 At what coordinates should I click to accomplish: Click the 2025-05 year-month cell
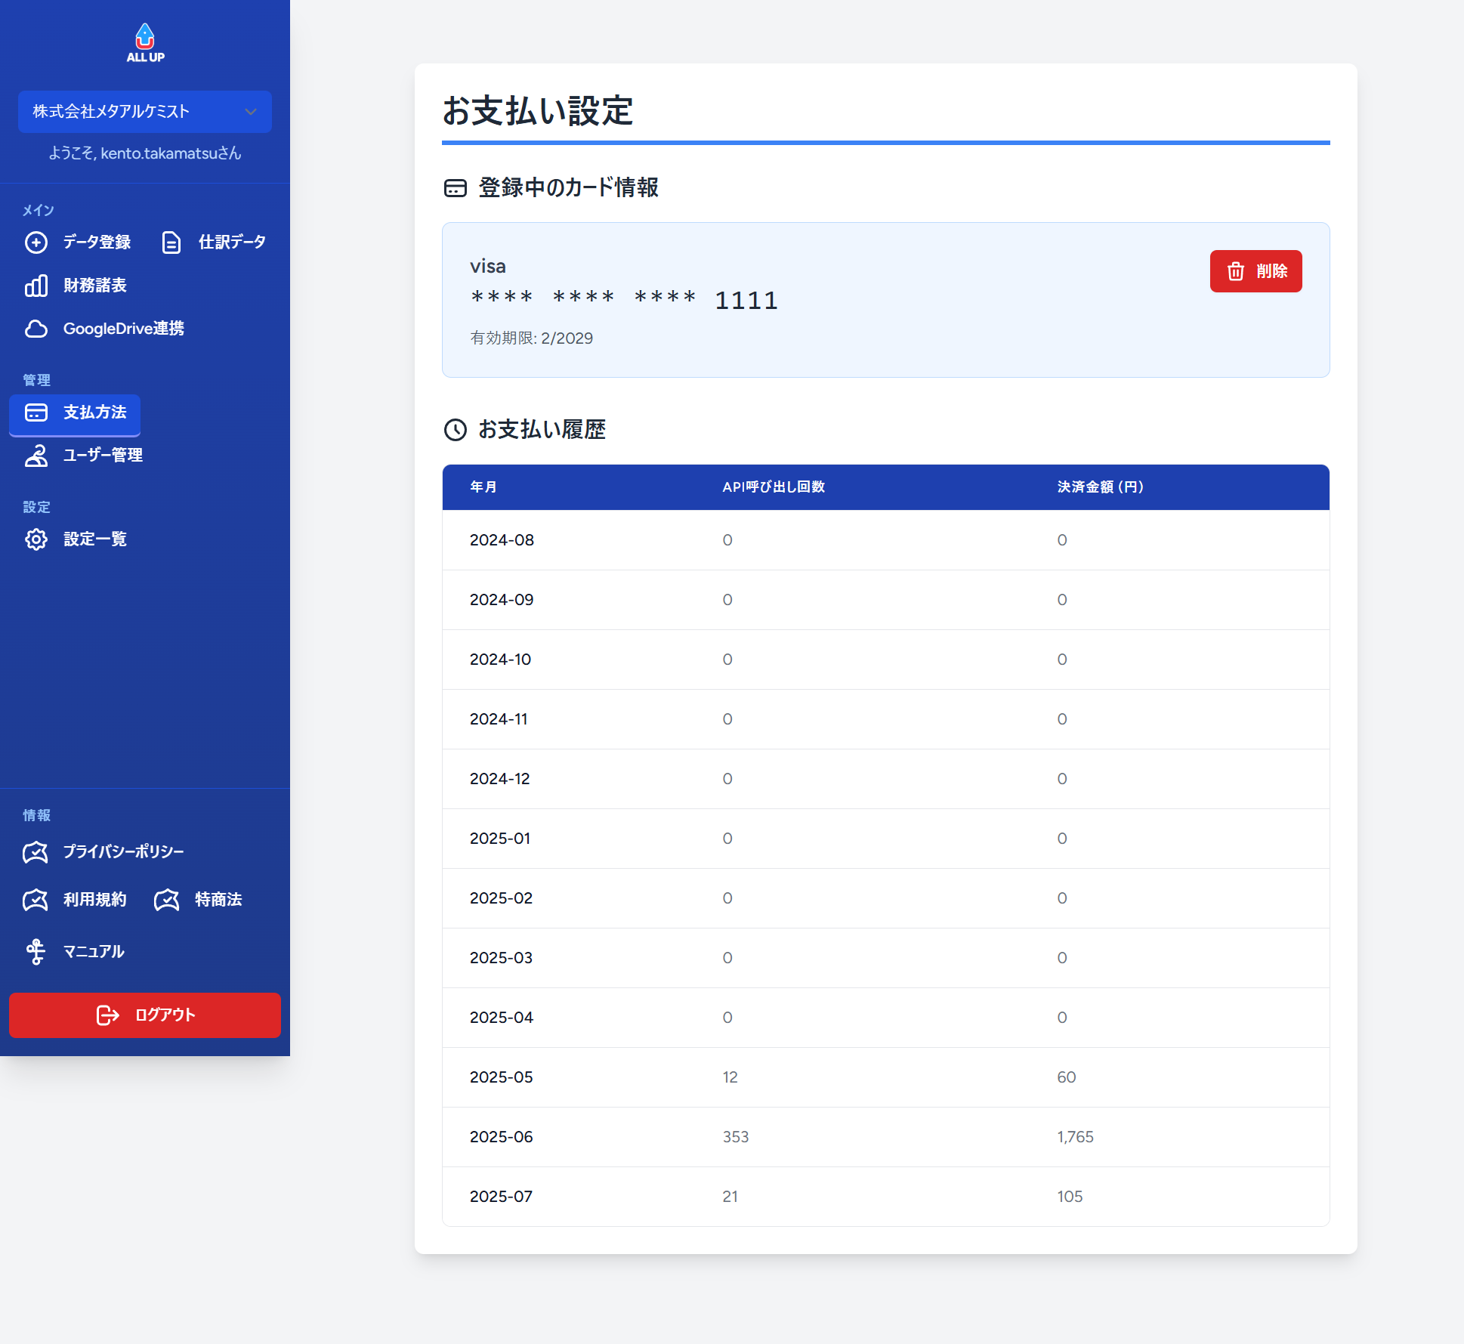(x=502, y=1077)
